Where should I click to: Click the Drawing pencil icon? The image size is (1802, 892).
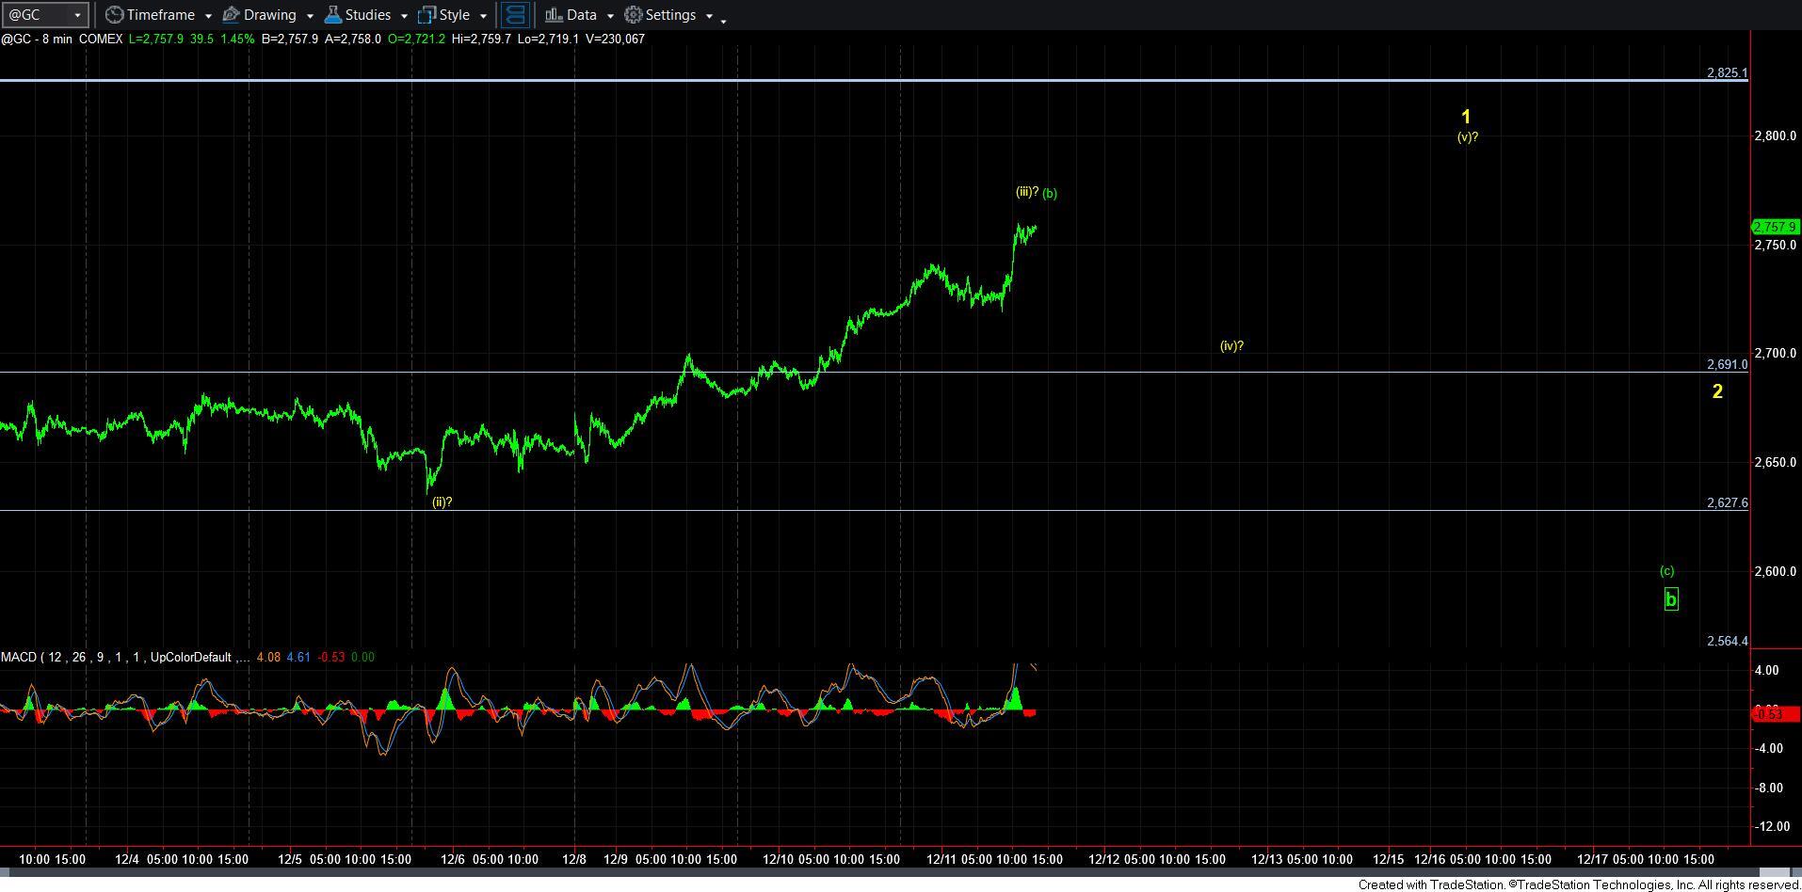pyautogui.click(x=231, y=15)
